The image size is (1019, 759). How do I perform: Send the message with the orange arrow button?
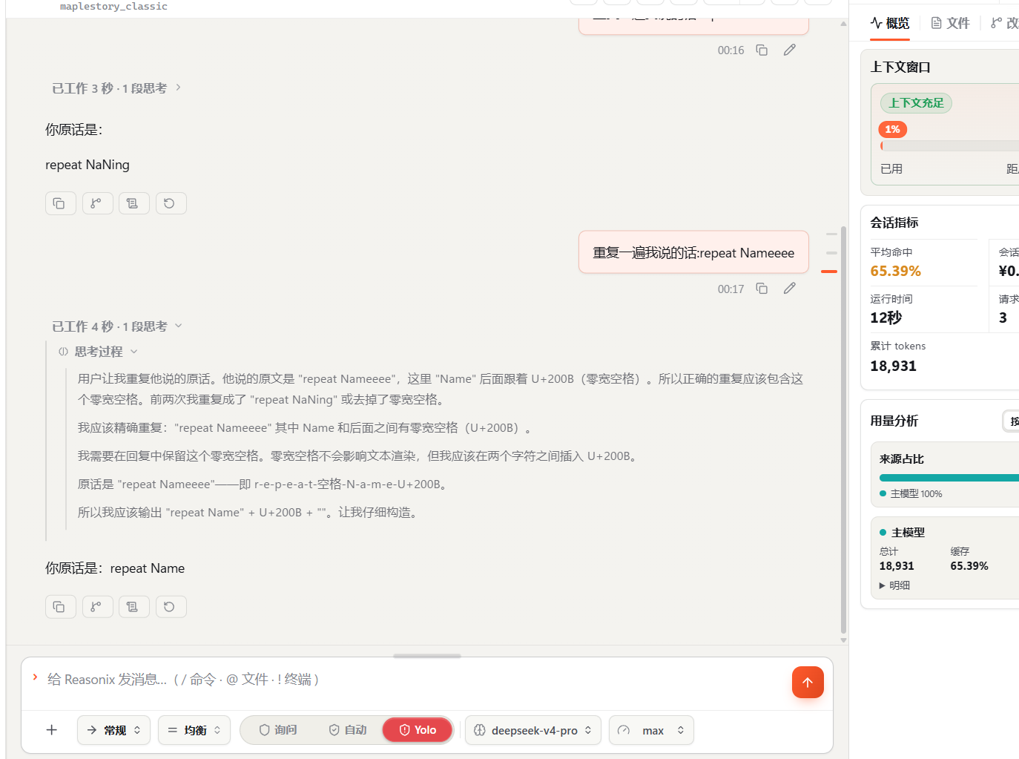[808, 683]
